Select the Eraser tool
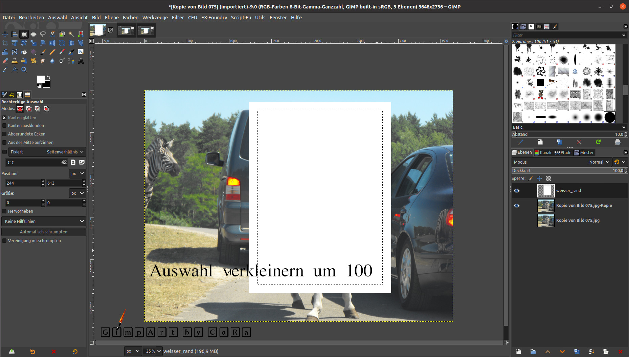629x357 pixels. (x=5, y=61)
